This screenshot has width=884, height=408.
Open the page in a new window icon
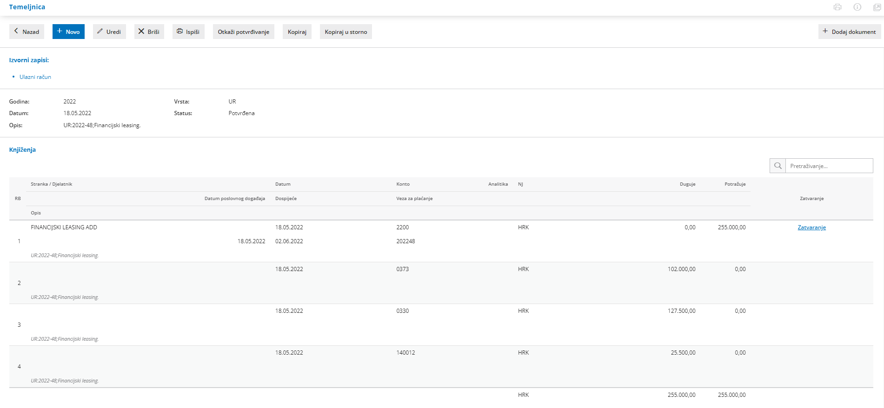tap(877, 7)
